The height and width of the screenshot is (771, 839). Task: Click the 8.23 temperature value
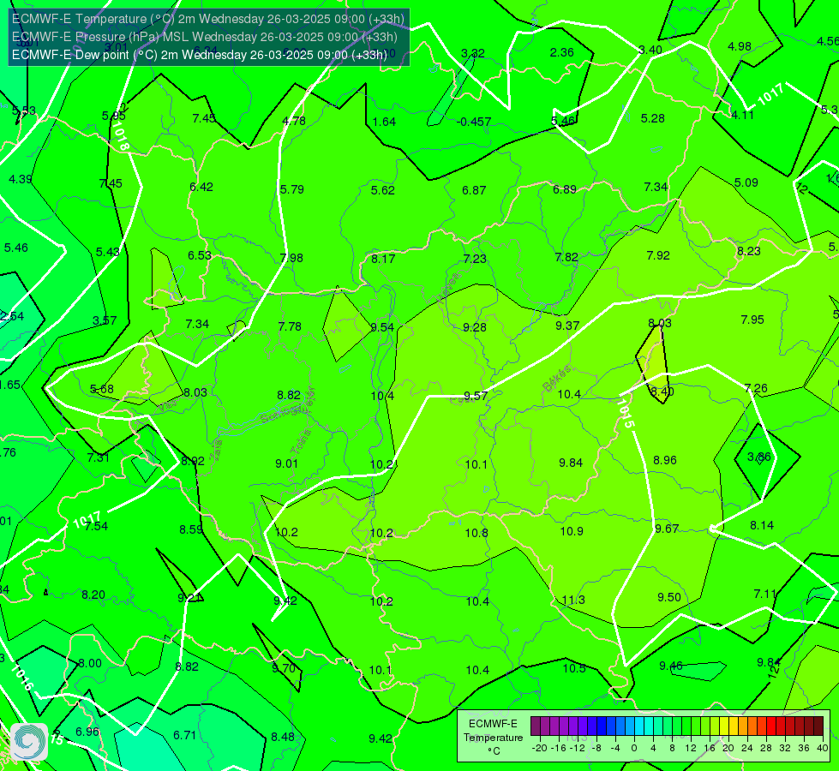point(748,252)
